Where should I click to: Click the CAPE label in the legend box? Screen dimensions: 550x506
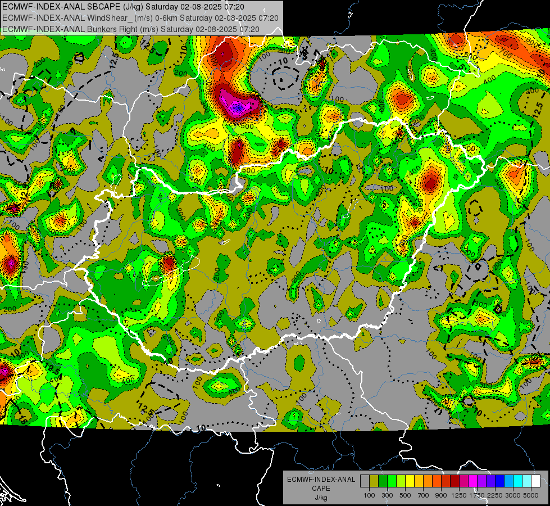click(x=321, y=489)
